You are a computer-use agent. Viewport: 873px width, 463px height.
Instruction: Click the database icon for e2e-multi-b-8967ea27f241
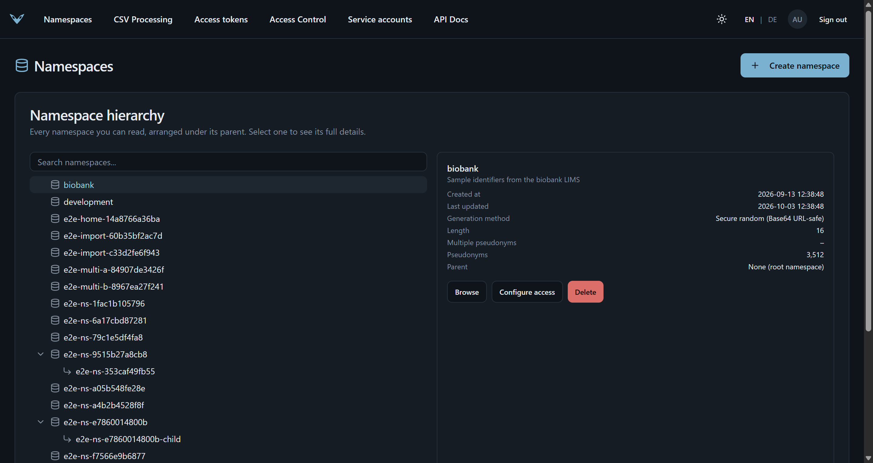tap(55, 286)
